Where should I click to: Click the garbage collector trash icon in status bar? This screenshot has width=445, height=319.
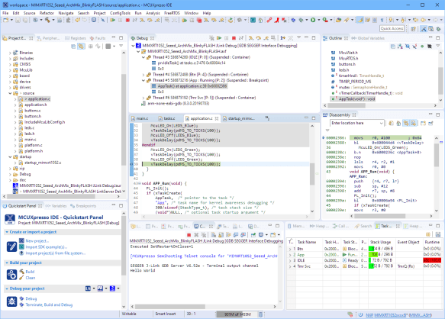pos(260,314)
